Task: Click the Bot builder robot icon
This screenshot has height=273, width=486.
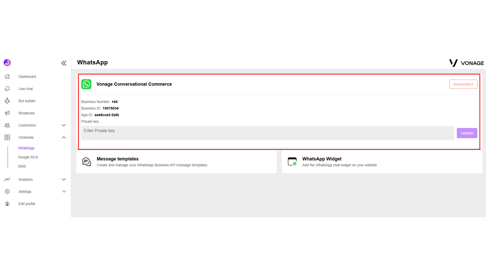Action: (7, 101)
